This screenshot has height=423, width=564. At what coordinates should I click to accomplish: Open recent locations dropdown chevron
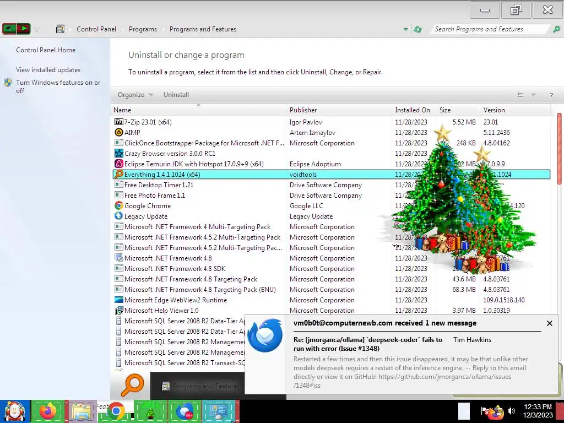point(36,30)
